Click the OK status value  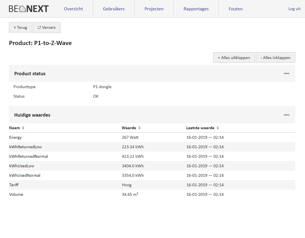96,96
